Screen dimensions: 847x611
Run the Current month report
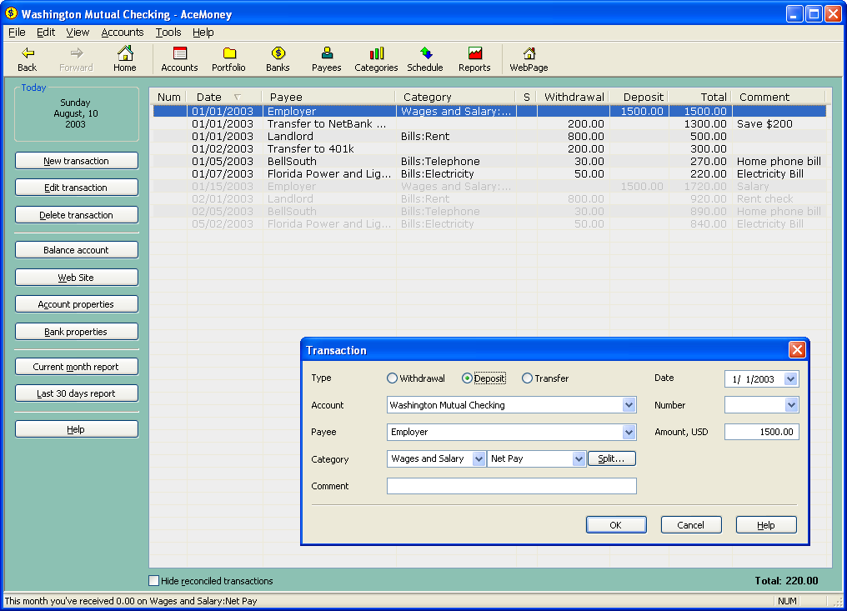76,367
